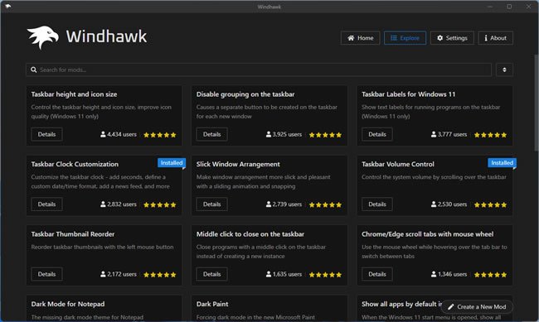
Task: Click the Slick Window Arrangement title
Action: [x=238, y=164]
